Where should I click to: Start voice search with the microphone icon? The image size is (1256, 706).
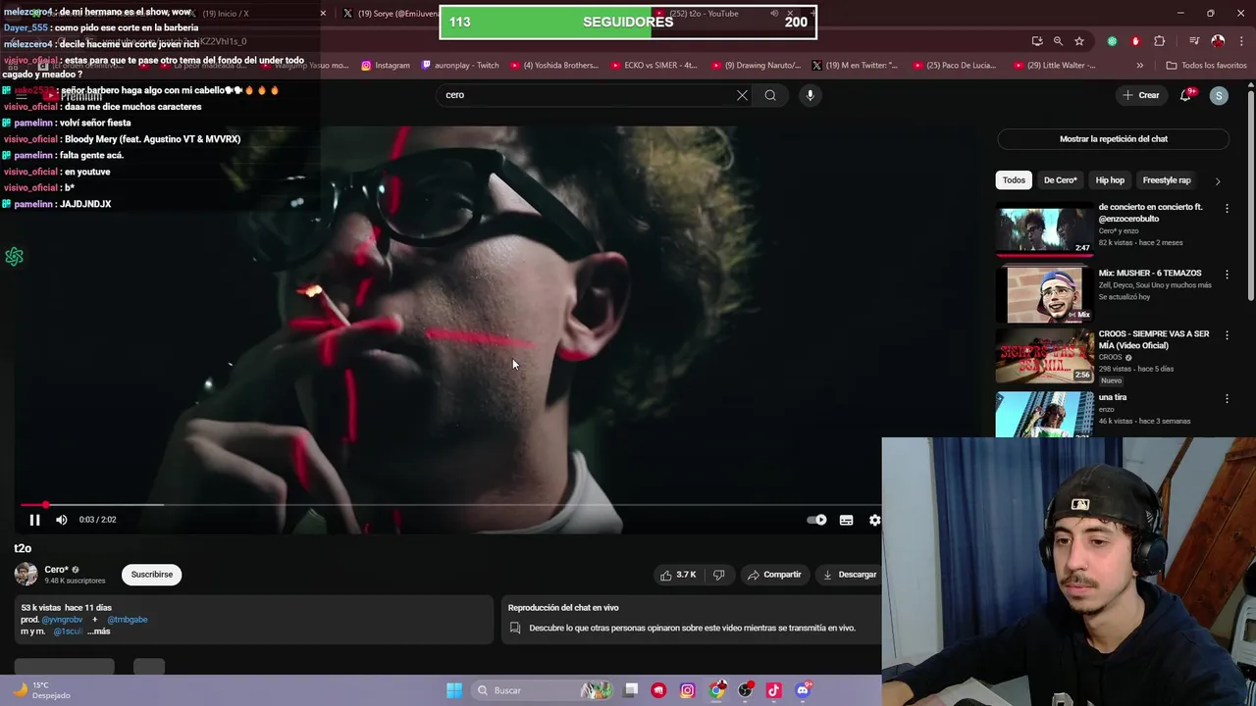810,95
